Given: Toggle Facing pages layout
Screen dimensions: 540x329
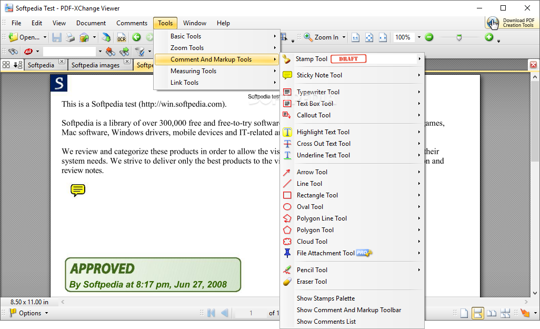Looking at the screenshot, I should point(492,313).
